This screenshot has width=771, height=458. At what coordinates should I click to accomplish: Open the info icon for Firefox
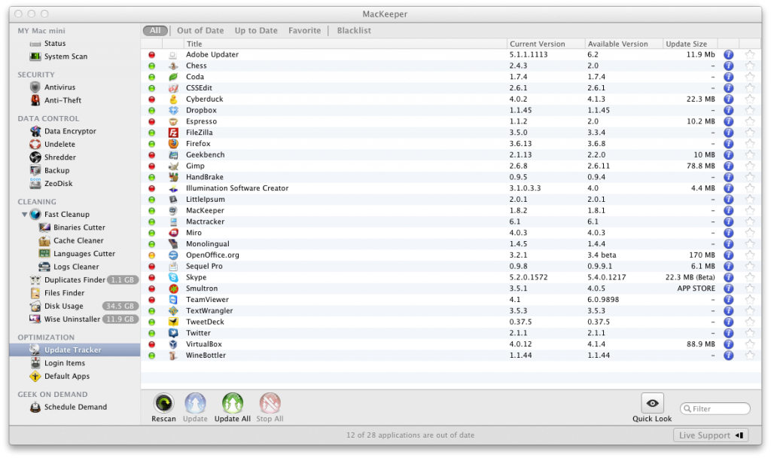[x=729, y=144]
